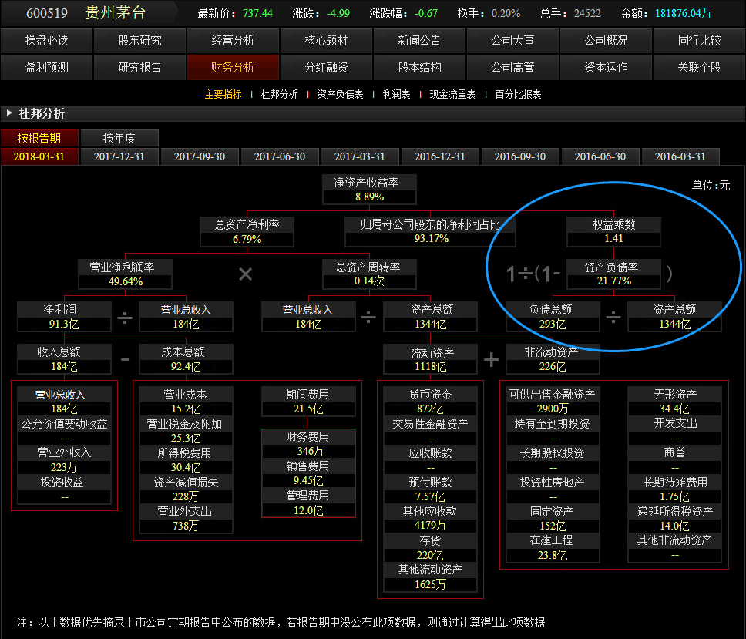Switch to 按报告期 view
Screen dimensions: 746x639
(39, 138)
